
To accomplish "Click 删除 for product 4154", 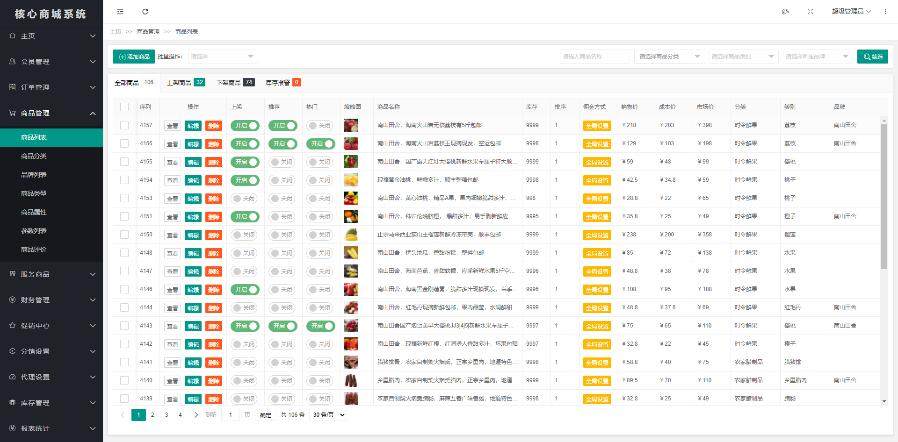I will tap(214, 180).
